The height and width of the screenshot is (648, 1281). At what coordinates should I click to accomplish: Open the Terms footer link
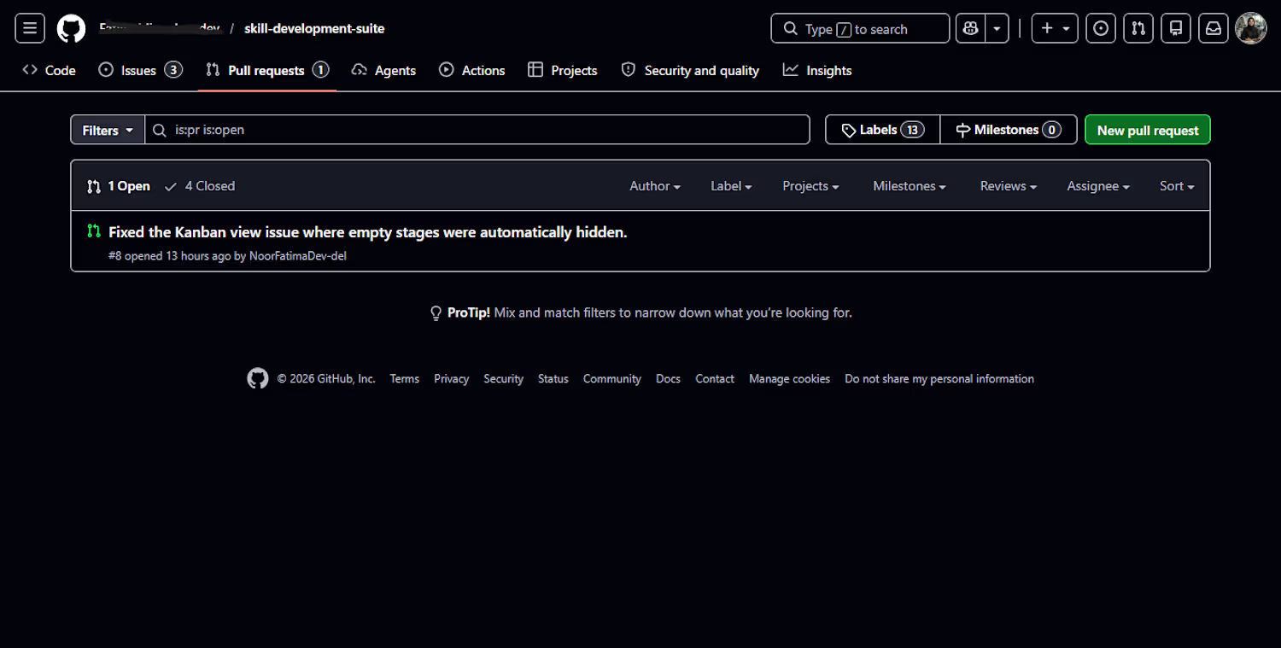pos(405,379)
